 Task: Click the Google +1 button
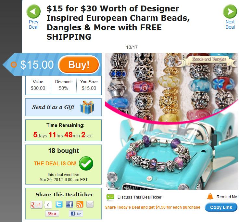pyautogui.click(x=36, y=205)
